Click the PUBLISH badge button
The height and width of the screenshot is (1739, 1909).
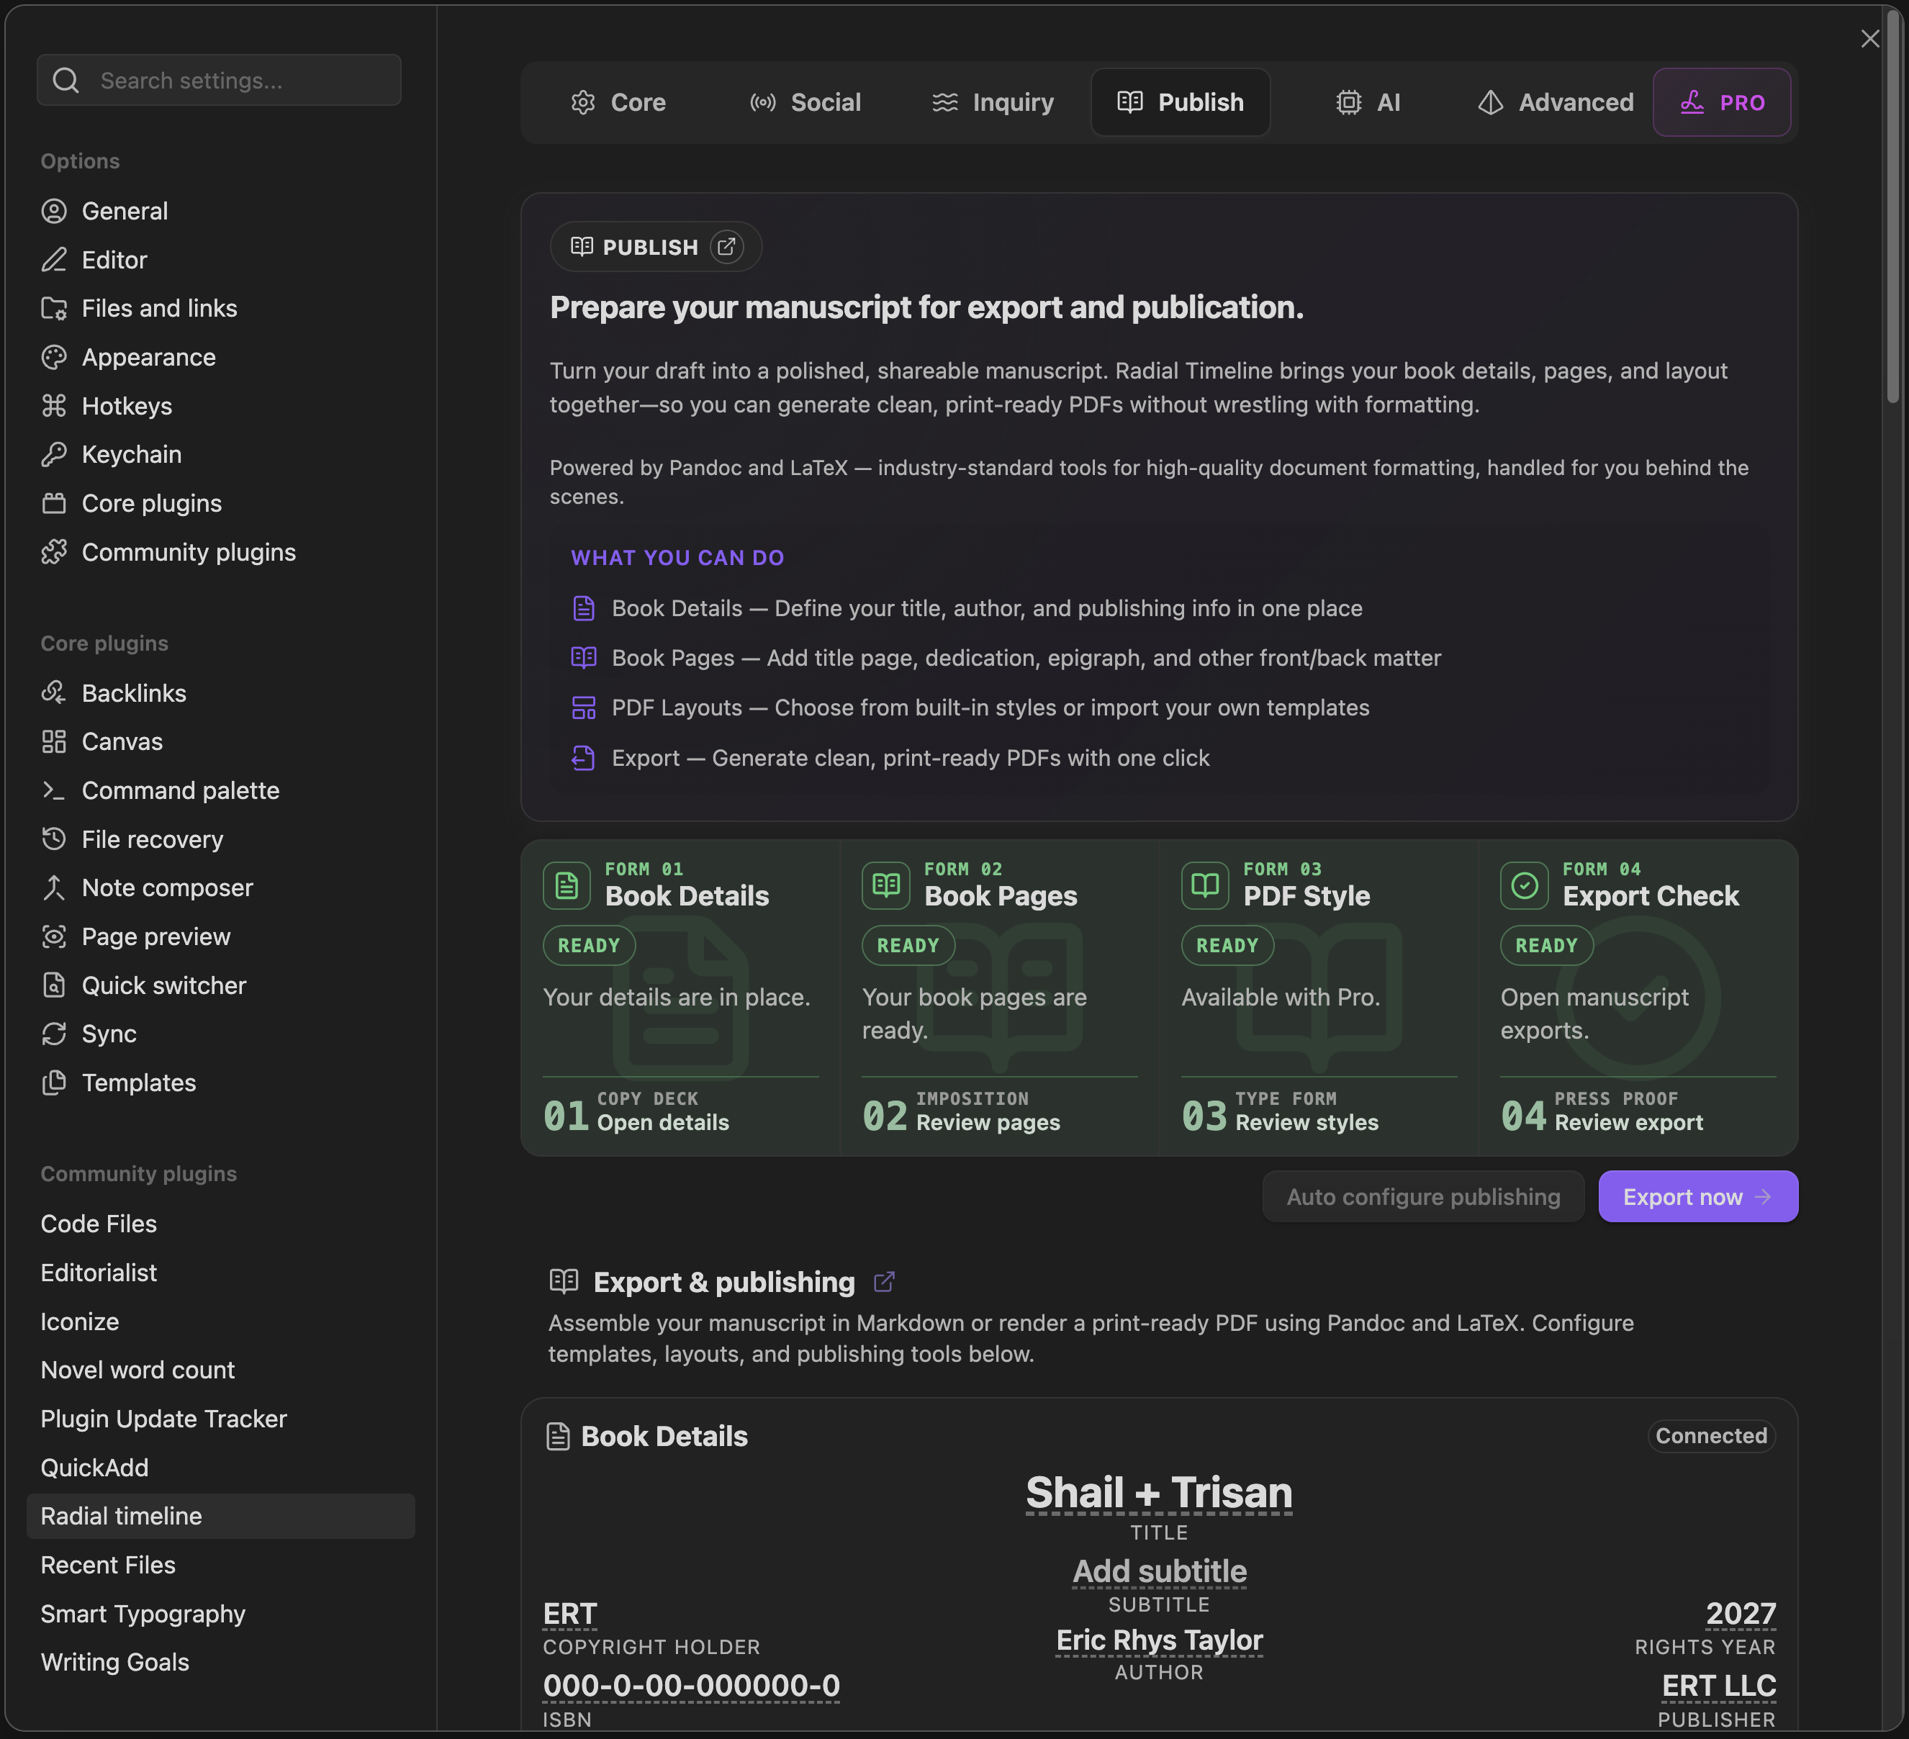point(655,247)
